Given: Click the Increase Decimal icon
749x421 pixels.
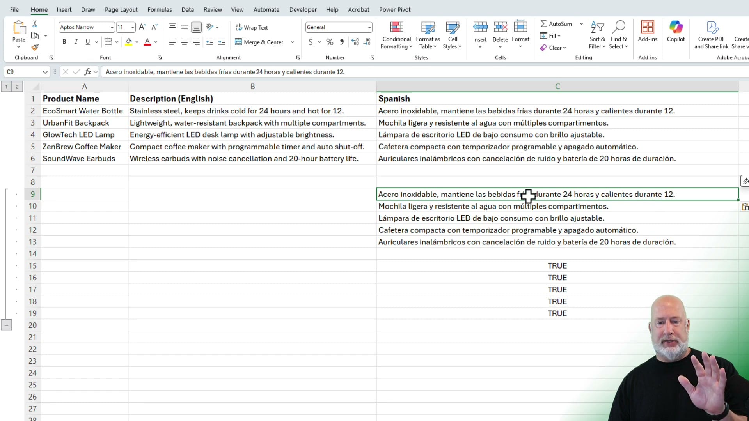Looking at the screenshot, I should click(354, 42).
